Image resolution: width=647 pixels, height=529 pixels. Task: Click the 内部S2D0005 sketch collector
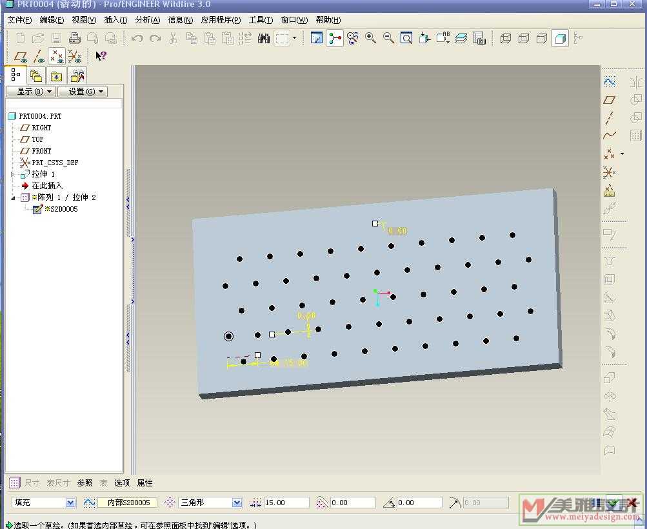128,503
